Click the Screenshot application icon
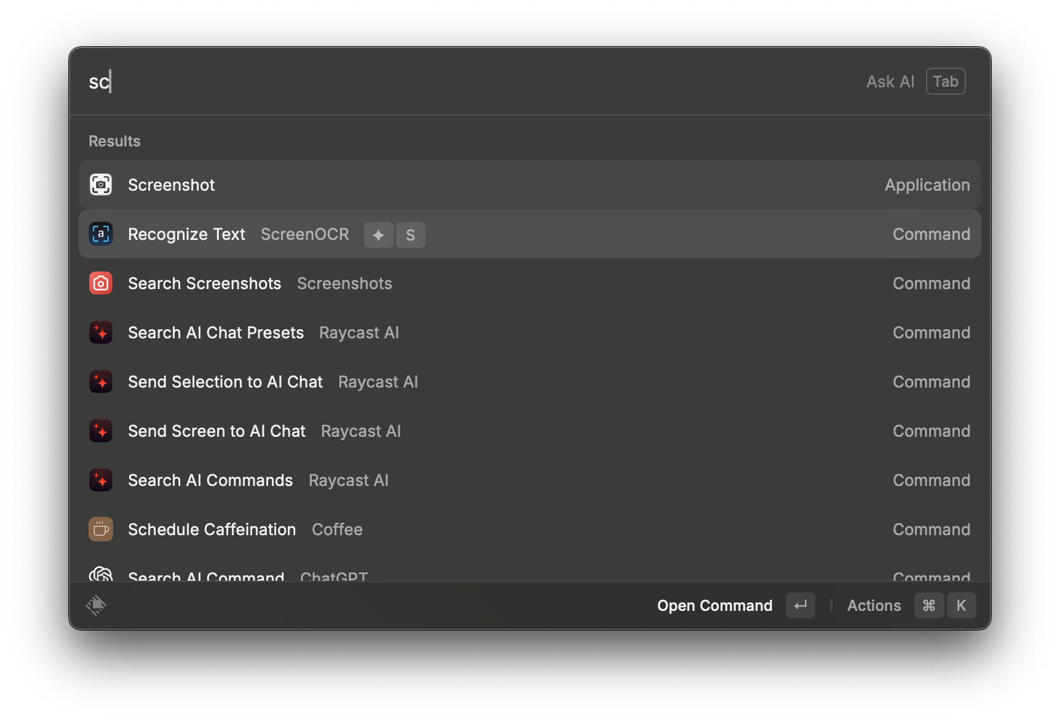1060x721 pixels. [x=101, y=185]
